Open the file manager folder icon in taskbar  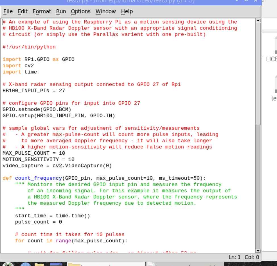[x=39, y=264]
